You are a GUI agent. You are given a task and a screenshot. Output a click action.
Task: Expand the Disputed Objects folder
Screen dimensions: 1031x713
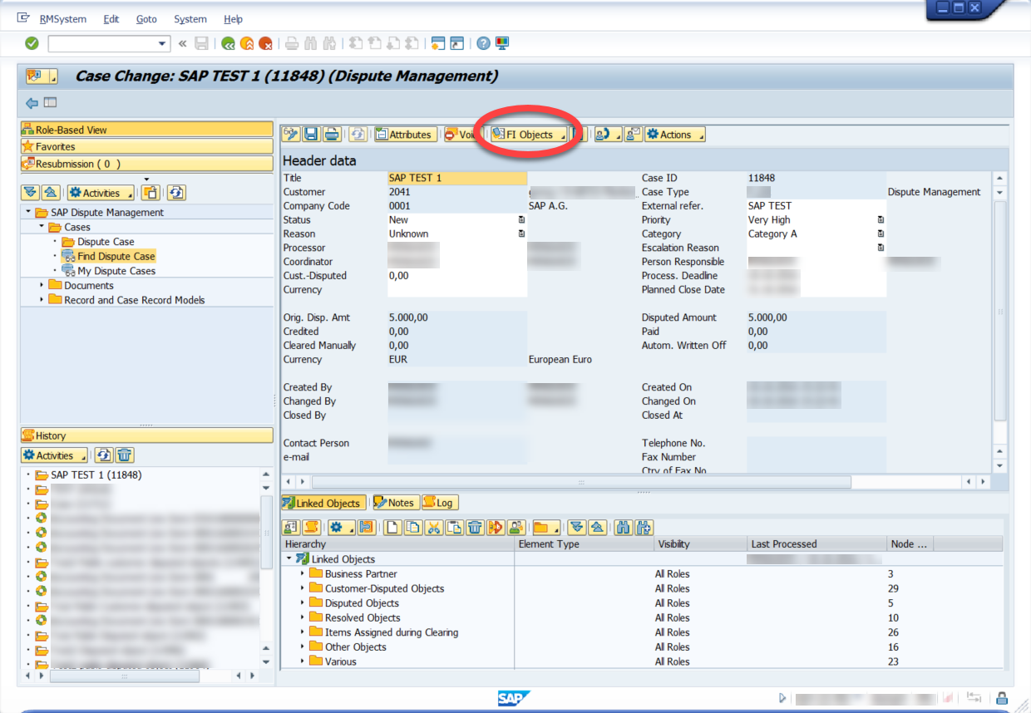coord(303,603)
